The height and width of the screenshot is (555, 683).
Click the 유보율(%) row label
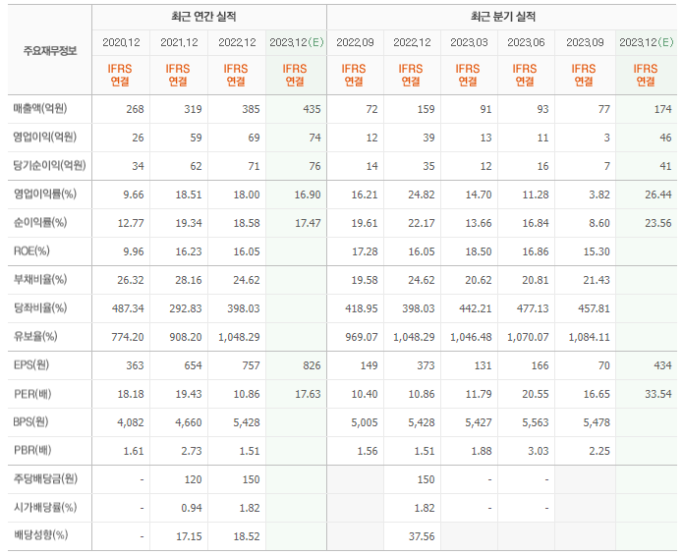click(x=35, y=337)
